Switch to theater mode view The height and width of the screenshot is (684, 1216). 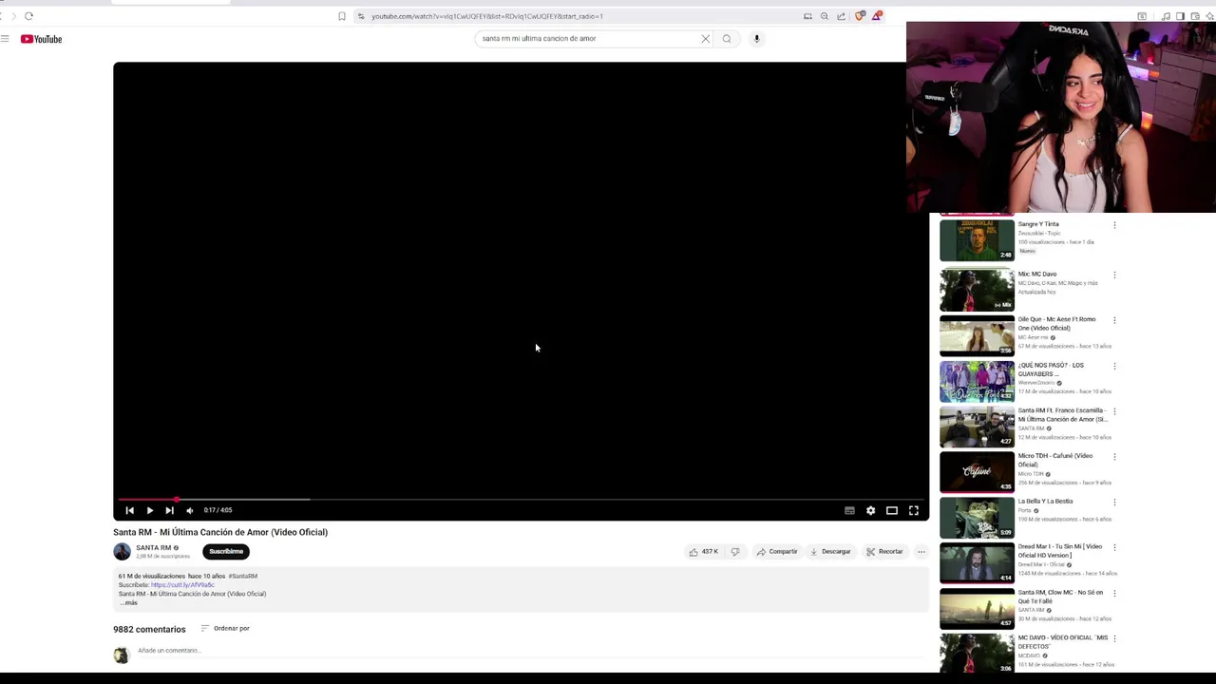point(892,510)
